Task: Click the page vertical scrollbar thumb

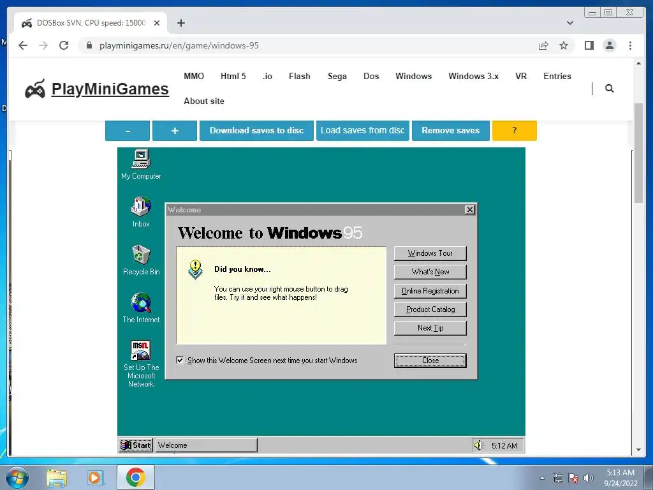Action: pos(638,152)
